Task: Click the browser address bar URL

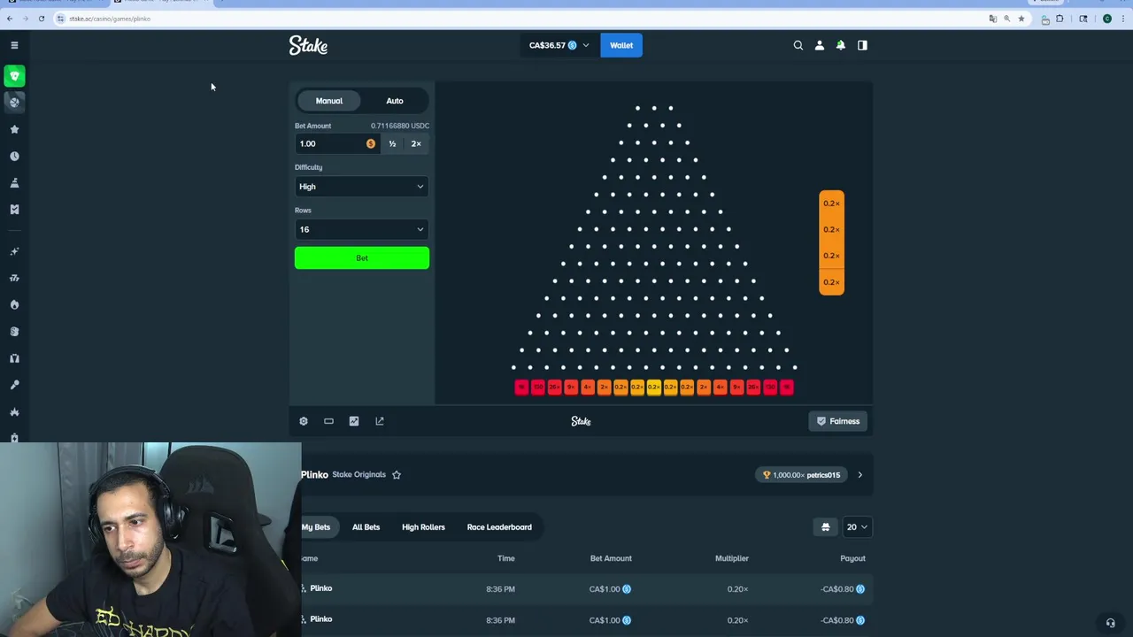Action: click(110, 19)
